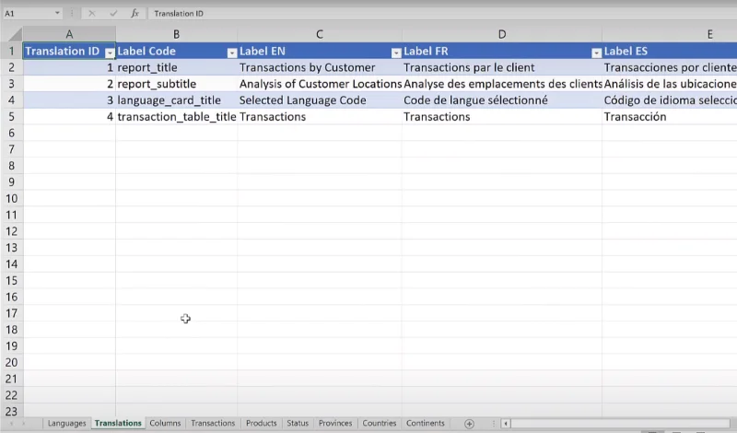Select the Label EN header cell

(x=320, y=51)
